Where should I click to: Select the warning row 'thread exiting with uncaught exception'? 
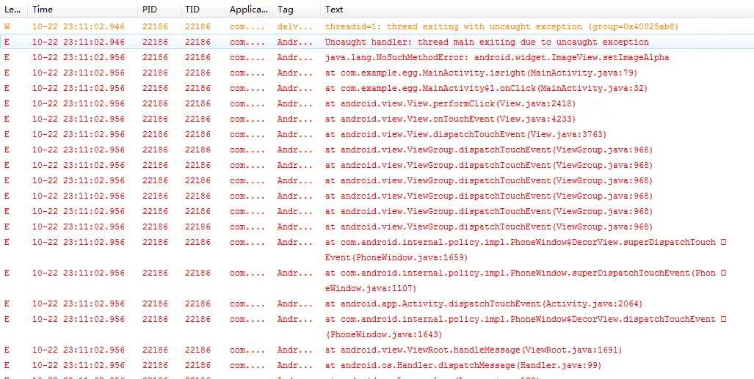(377, 26)
